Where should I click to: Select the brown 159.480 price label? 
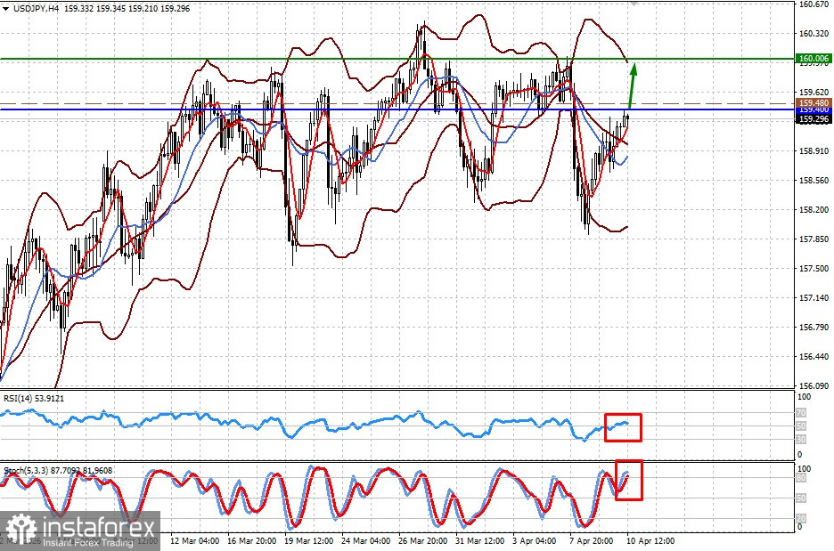[814, 102]
